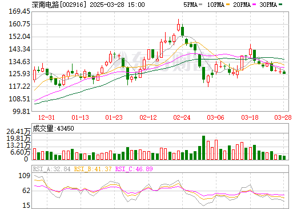
Task: Click the RSI_A:32.84 indicator label
Action: [x=51, y=169]
